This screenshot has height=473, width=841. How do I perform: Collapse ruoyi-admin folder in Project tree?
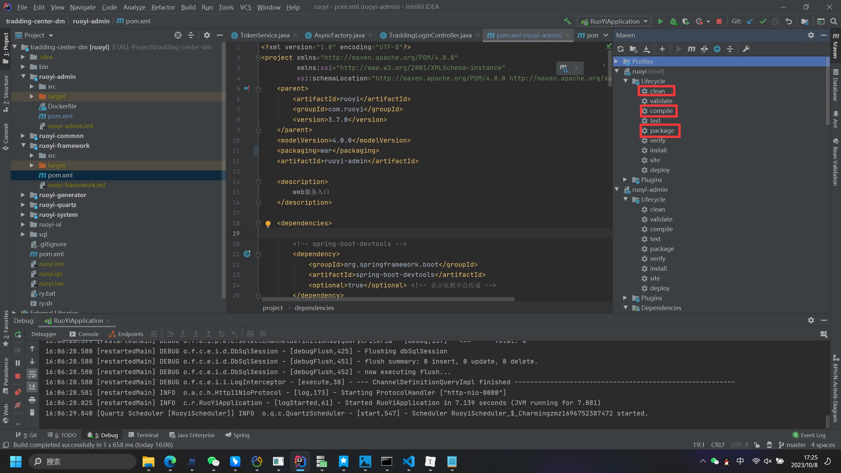pyautogui.click(x=23, y=77)
